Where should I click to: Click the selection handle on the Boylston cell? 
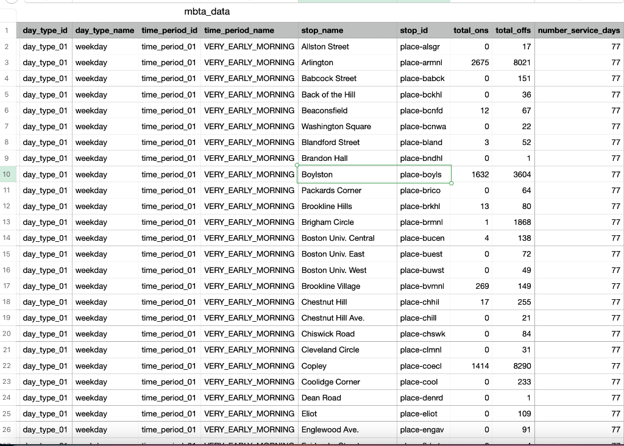[x=451, y=182]
